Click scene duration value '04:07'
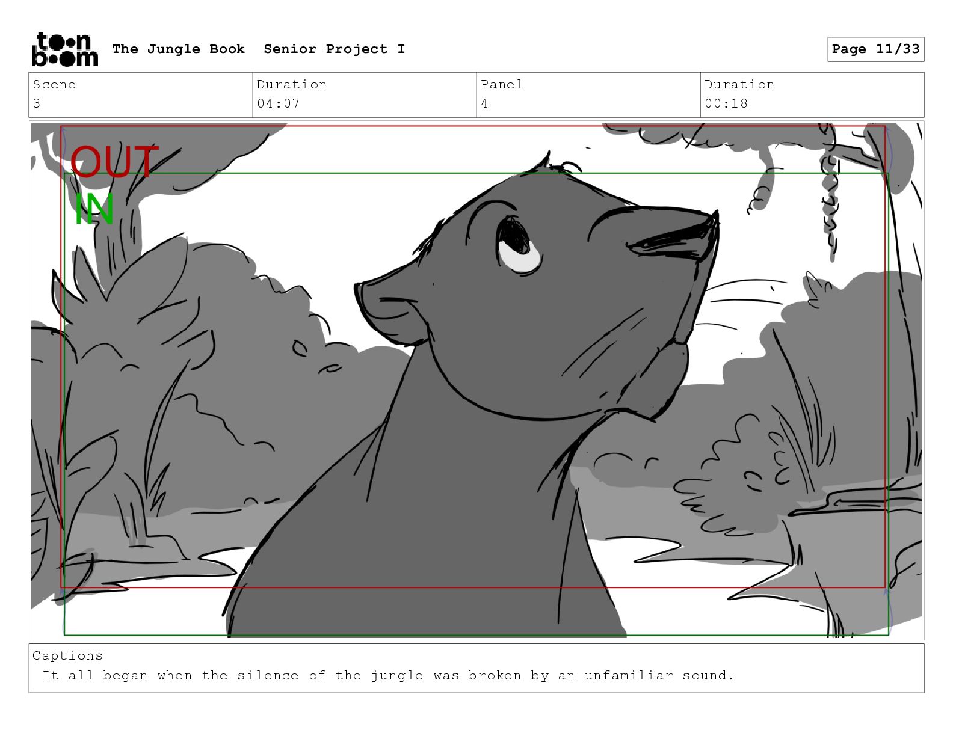The width and height of the screenshot is (953, 736). pyautogui.click(x=278, y=103)
